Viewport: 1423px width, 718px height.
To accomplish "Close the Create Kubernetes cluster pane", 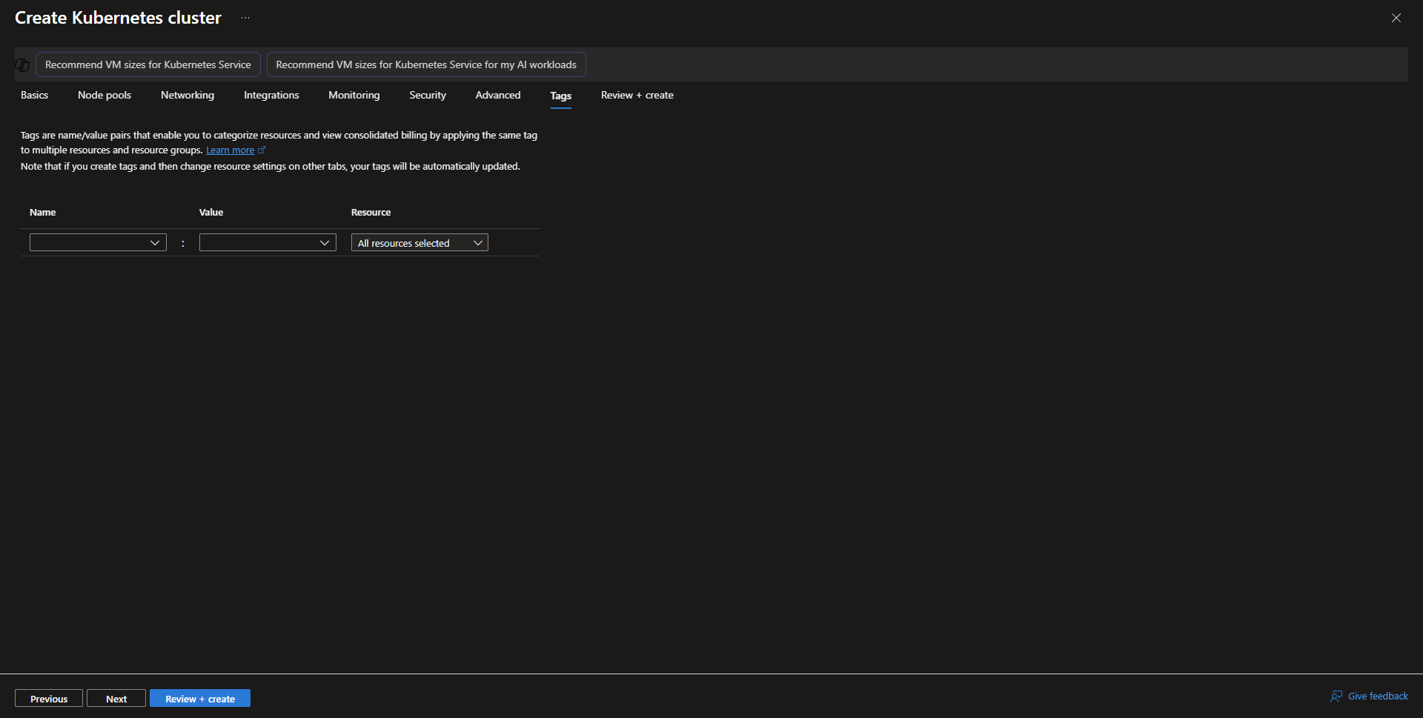I will point(1396,18).
